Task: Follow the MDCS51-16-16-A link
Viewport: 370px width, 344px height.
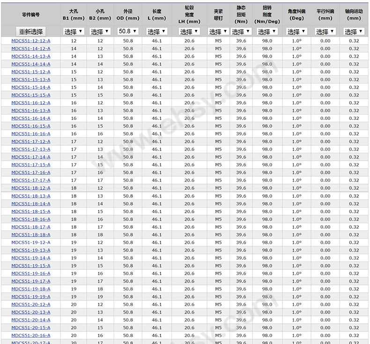Action: point(31,134)
